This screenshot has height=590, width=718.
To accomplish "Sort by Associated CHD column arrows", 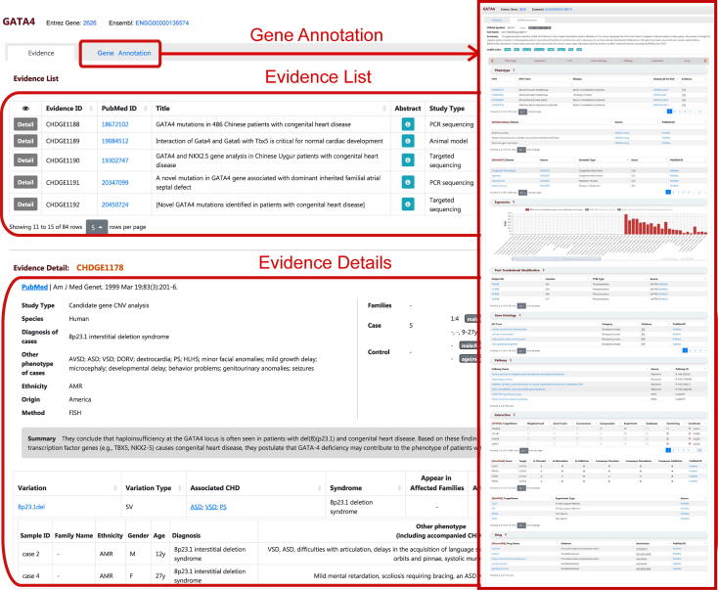I will [320, 488].
